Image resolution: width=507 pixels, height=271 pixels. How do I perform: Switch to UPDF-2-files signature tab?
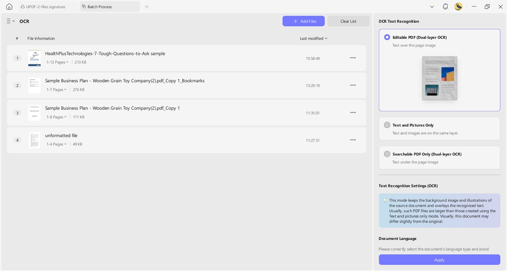tap(48, 7)
